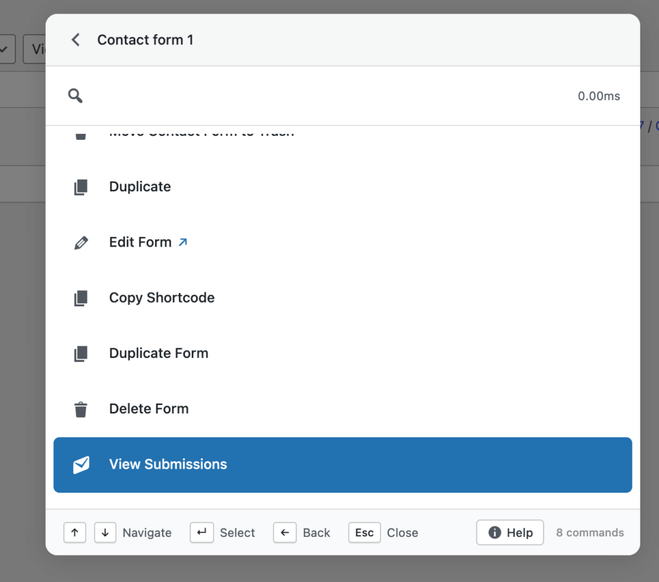
Task: Click the Esc Close shortcut hint
Action: pos(382,532)
